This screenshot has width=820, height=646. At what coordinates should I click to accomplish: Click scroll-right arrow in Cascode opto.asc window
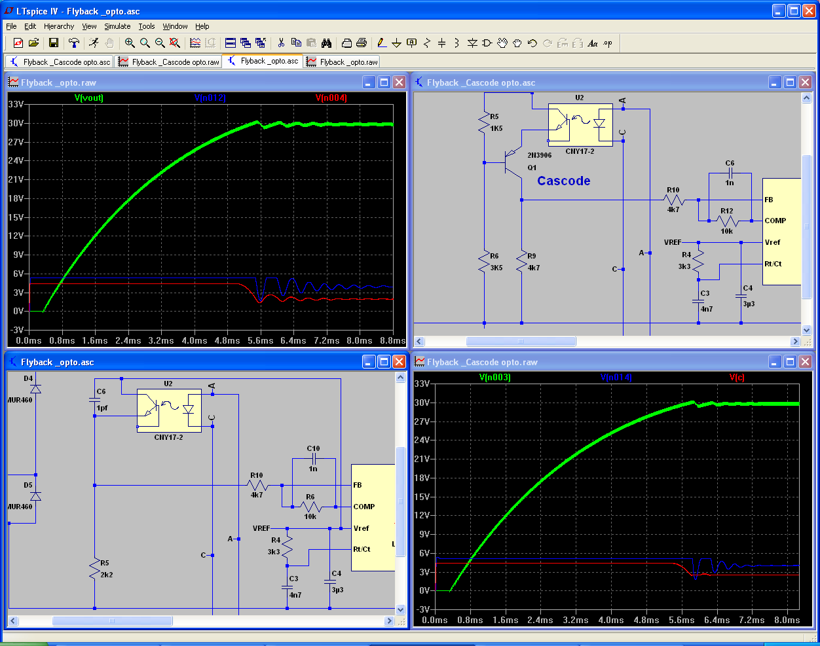click(796, 342)
